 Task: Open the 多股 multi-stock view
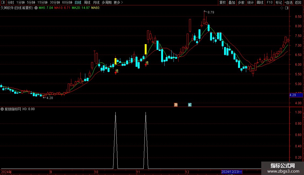(241, 2)
